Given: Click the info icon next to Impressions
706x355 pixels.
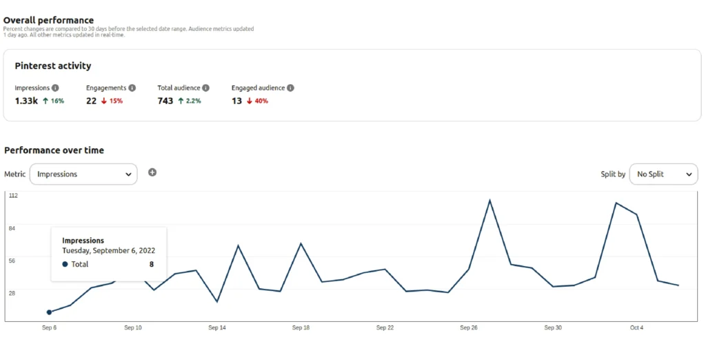Looking at the screenshot, I should [x=55, y=88].
